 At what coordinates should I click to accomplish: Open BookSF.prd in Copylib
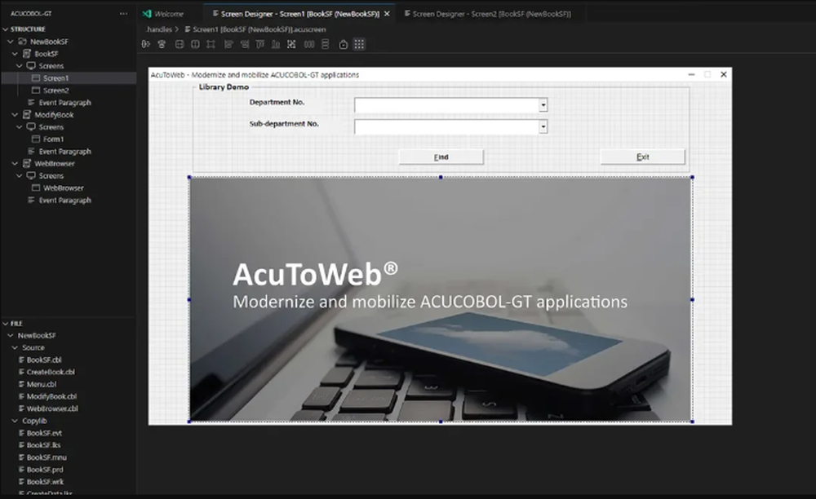pyautogui.click(x=45, y=470)
